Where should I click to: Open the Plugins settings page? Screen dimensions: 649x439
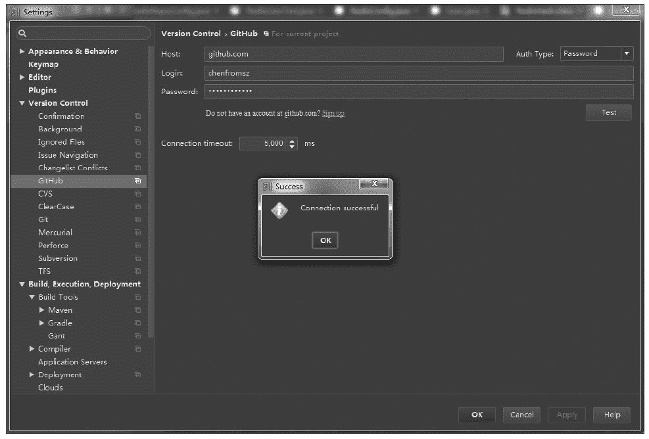point(42,90)
